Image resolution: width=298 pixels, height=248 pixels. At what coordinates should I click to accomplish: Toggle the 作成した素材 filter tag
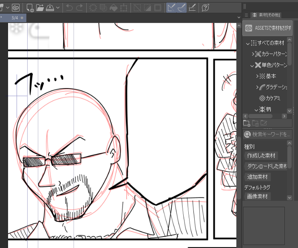261,156
